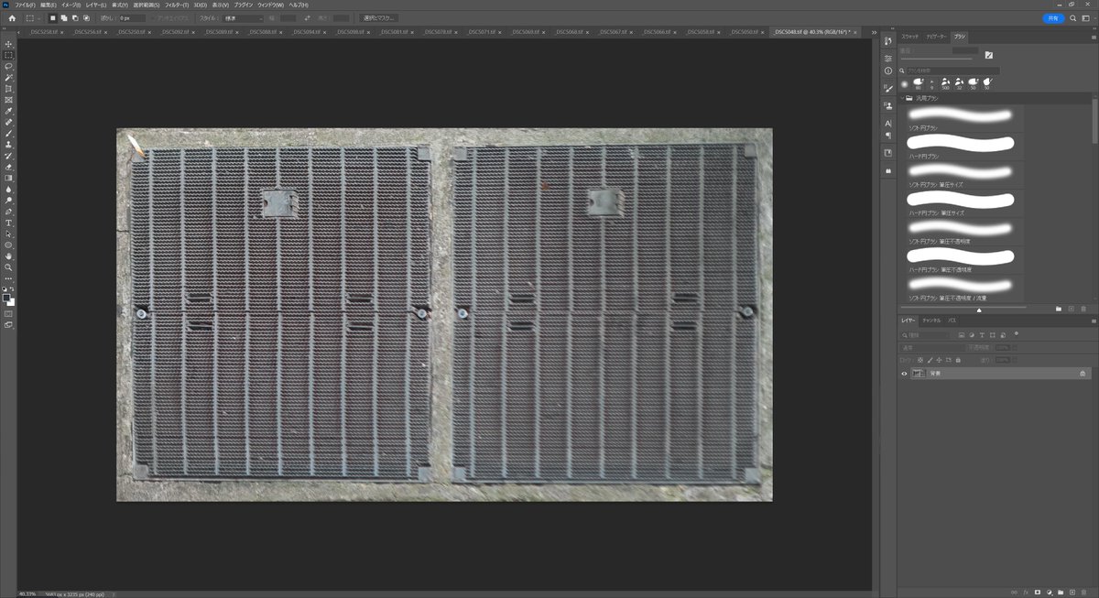
Task: Click the 共有 share button
Action: pyautogui.click(x=1052, y=17)
